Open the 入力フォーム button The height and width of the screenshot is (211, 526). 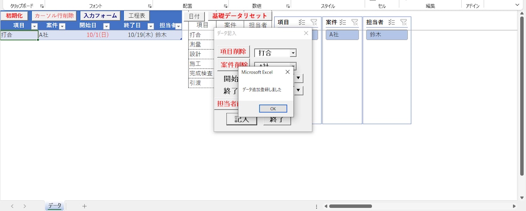(100, 16)
